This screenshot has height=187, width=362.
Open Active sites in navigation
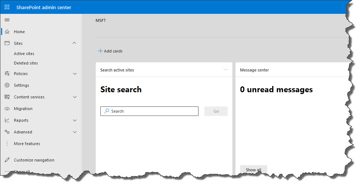pyautogui.click(x=24, y=54)
